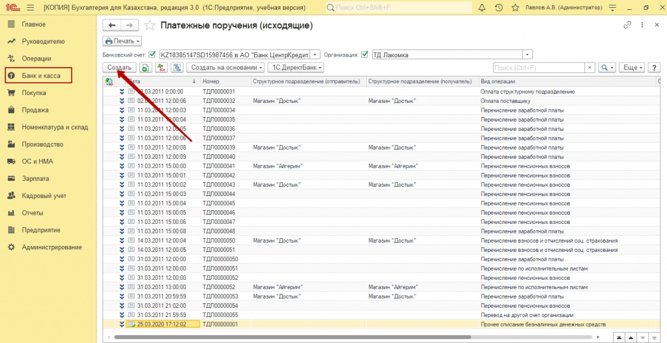Screen dimensions: 667x343
Task: Open Руководителю section
Action: coord(43,41)
